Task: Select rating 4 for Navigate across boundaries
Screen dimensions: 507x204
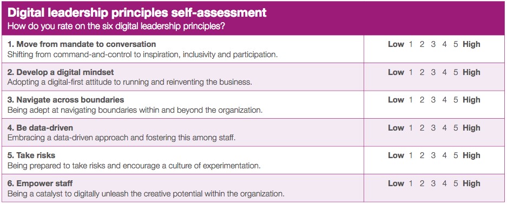Action: coord(445,100)
